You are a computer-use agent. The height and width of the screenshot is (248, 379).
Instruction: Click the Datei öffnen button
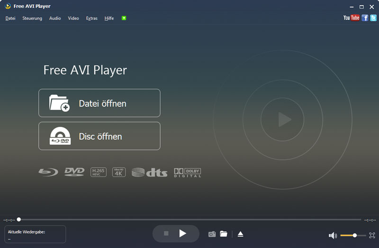[x=99, y=103]
